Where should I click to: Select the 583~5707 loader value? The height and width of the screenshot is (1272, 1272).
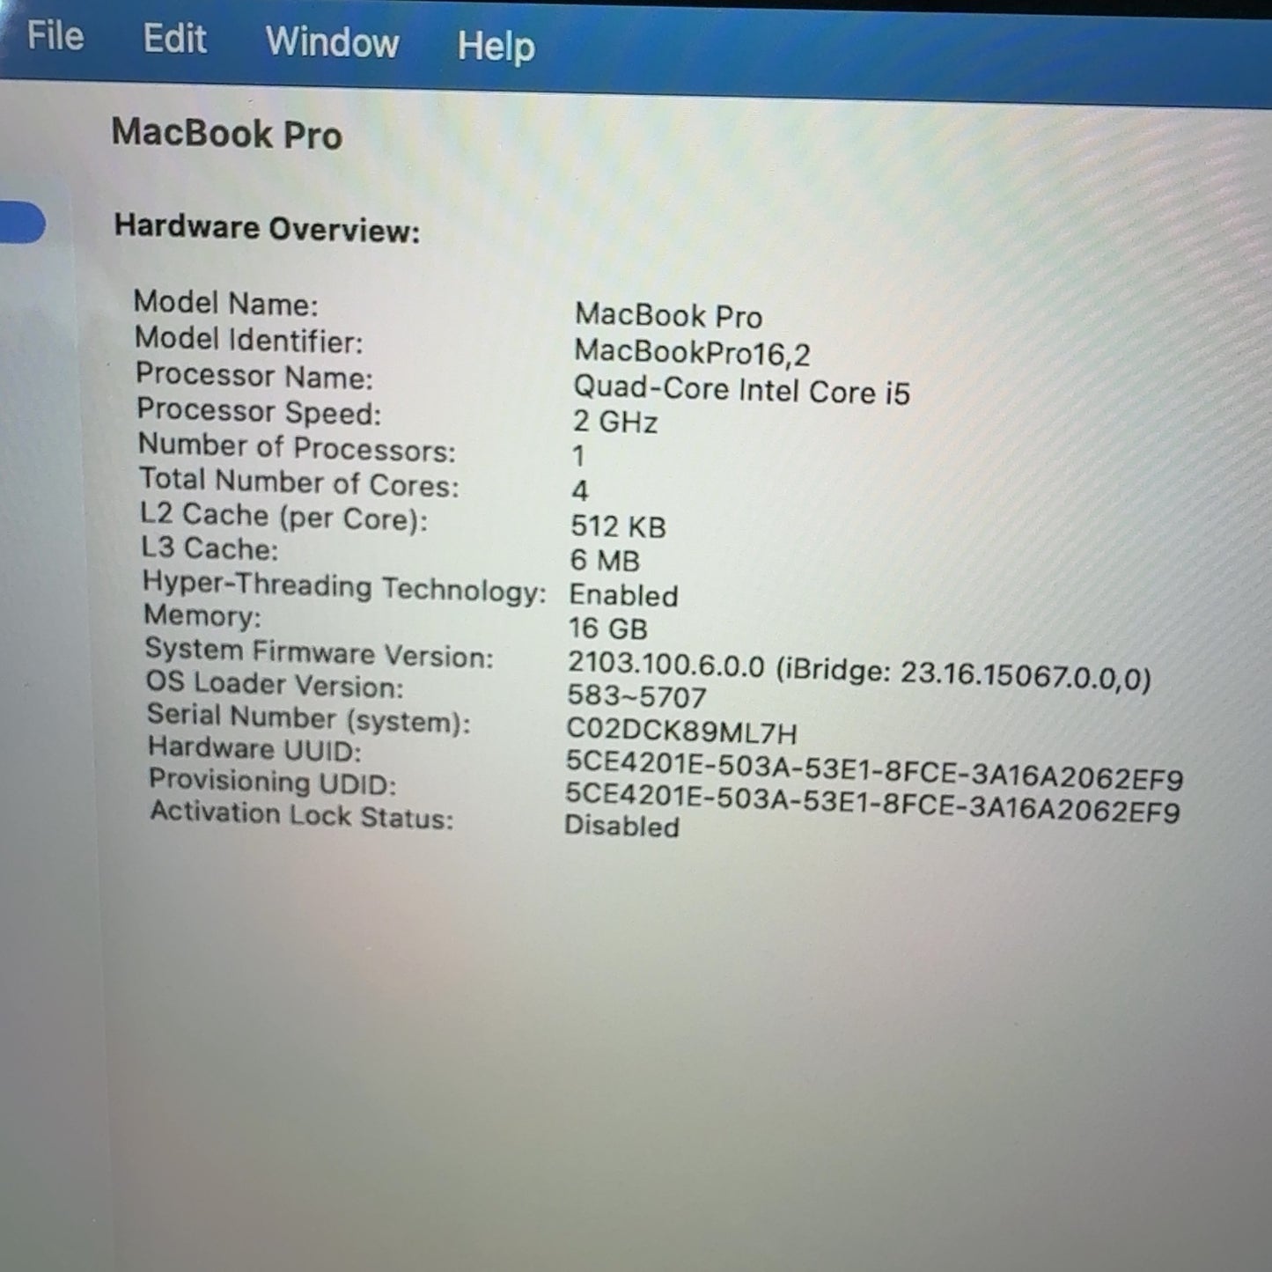point(636,696)
